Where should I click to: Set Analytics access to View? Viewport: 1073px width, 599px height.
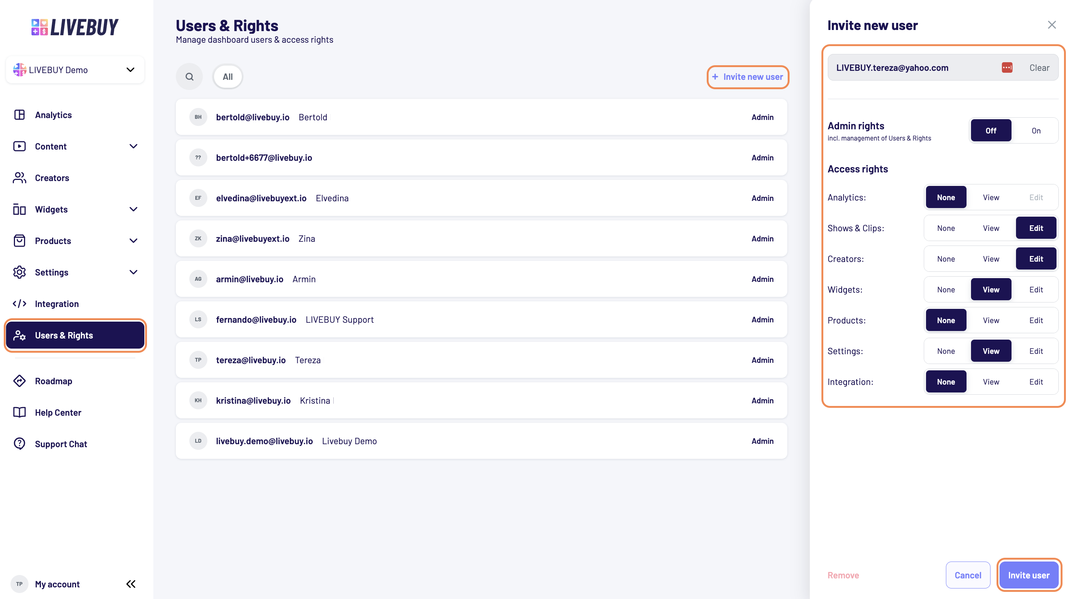click(x=991, y=198)
